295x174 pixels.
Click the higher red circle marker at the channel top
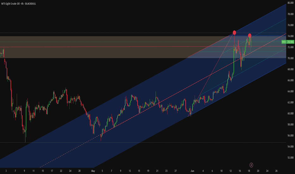[x=234, y=33]
